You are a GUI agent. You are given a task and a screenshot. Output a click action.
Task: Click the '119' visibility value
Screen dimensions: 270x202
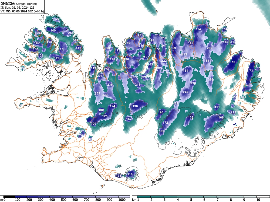(x=93, y=68)
